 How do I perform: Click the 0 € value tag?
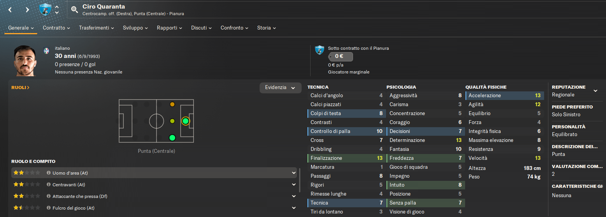(x=341, y=57)
